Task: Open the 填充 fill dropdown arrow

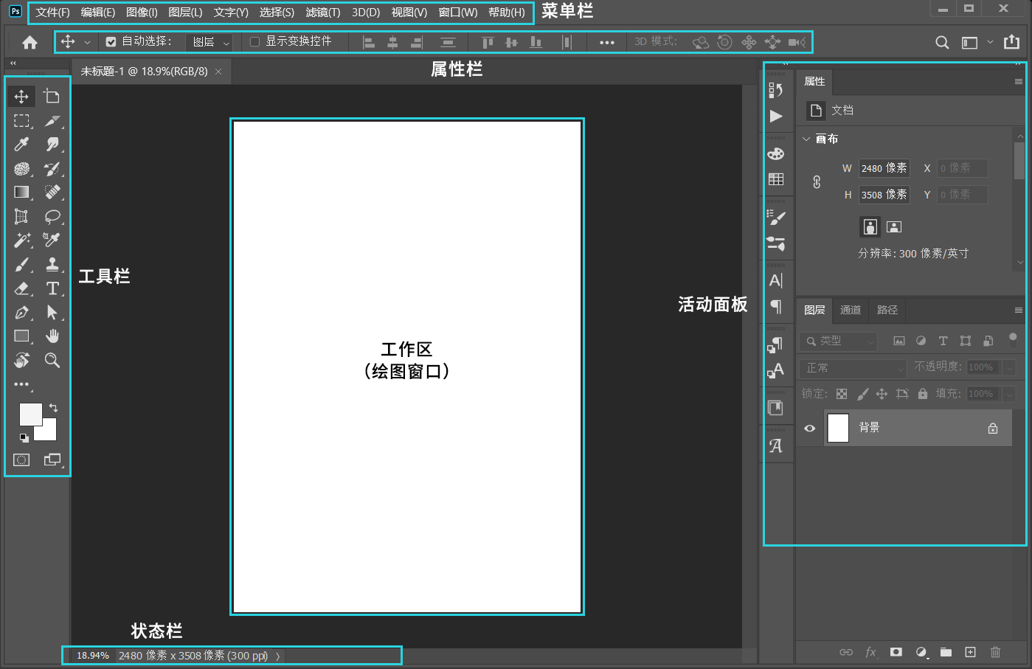Action: point(1009,394)
